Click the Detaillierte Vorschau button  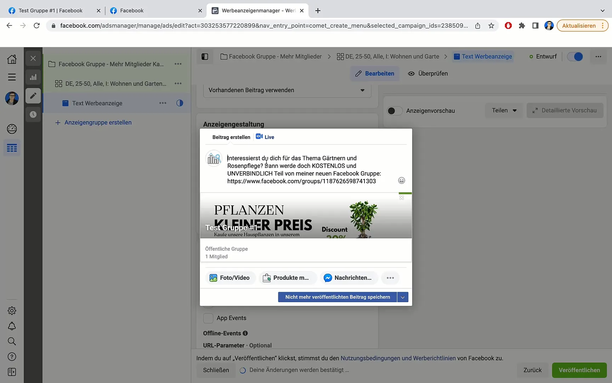[x=565, y=111]
